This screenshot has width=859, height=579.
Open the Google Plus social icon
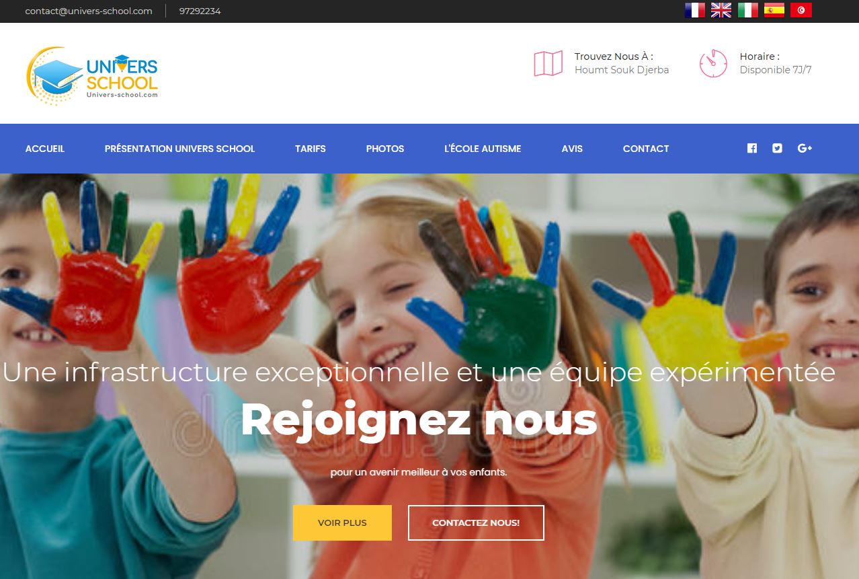(x=805, y=149)
